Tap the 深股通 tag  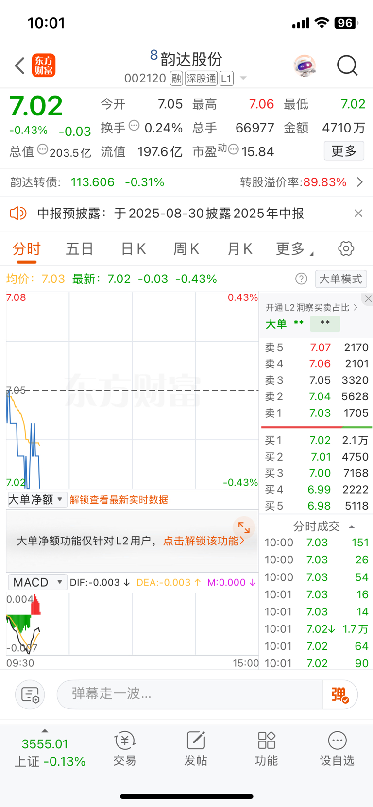[x=201, y=78]
